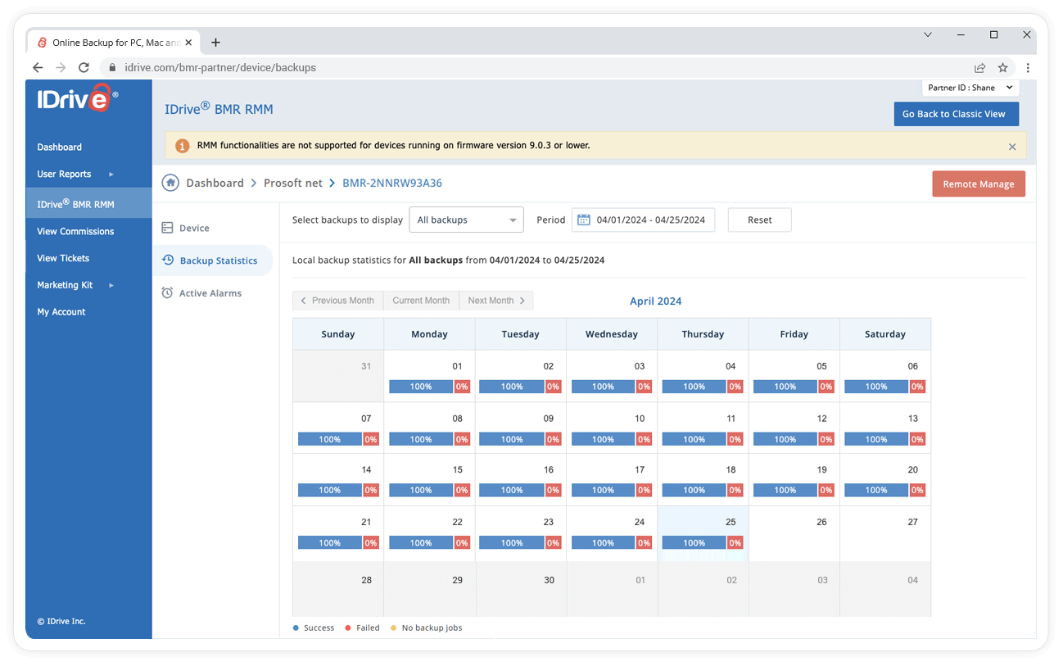The width and height of the screenshot is (1063, 666).
Task: Click 100% success bar on April 10
Action: [603, 439]
